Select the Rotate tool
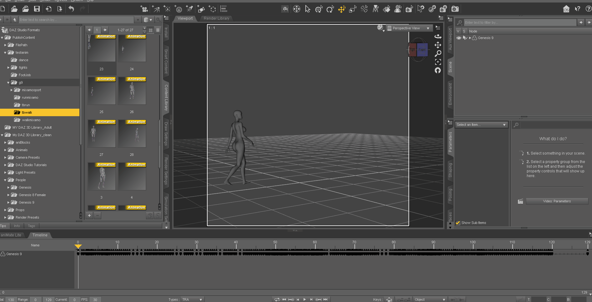 (x=330, y=9)
